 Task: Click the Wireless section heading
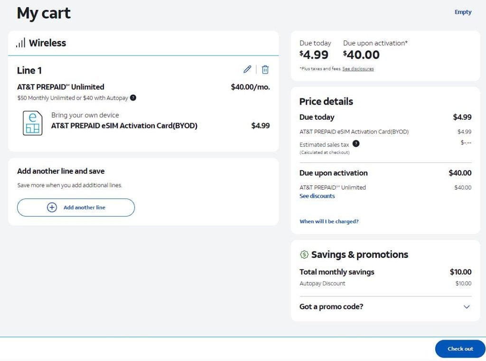tap(47, 43)
